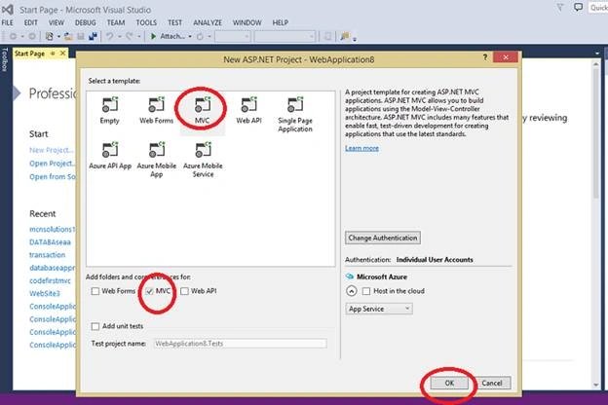The height and width of the screenshot is (405, 608).
Task: Toggle the Web API references checkbox
Action: 184,291
